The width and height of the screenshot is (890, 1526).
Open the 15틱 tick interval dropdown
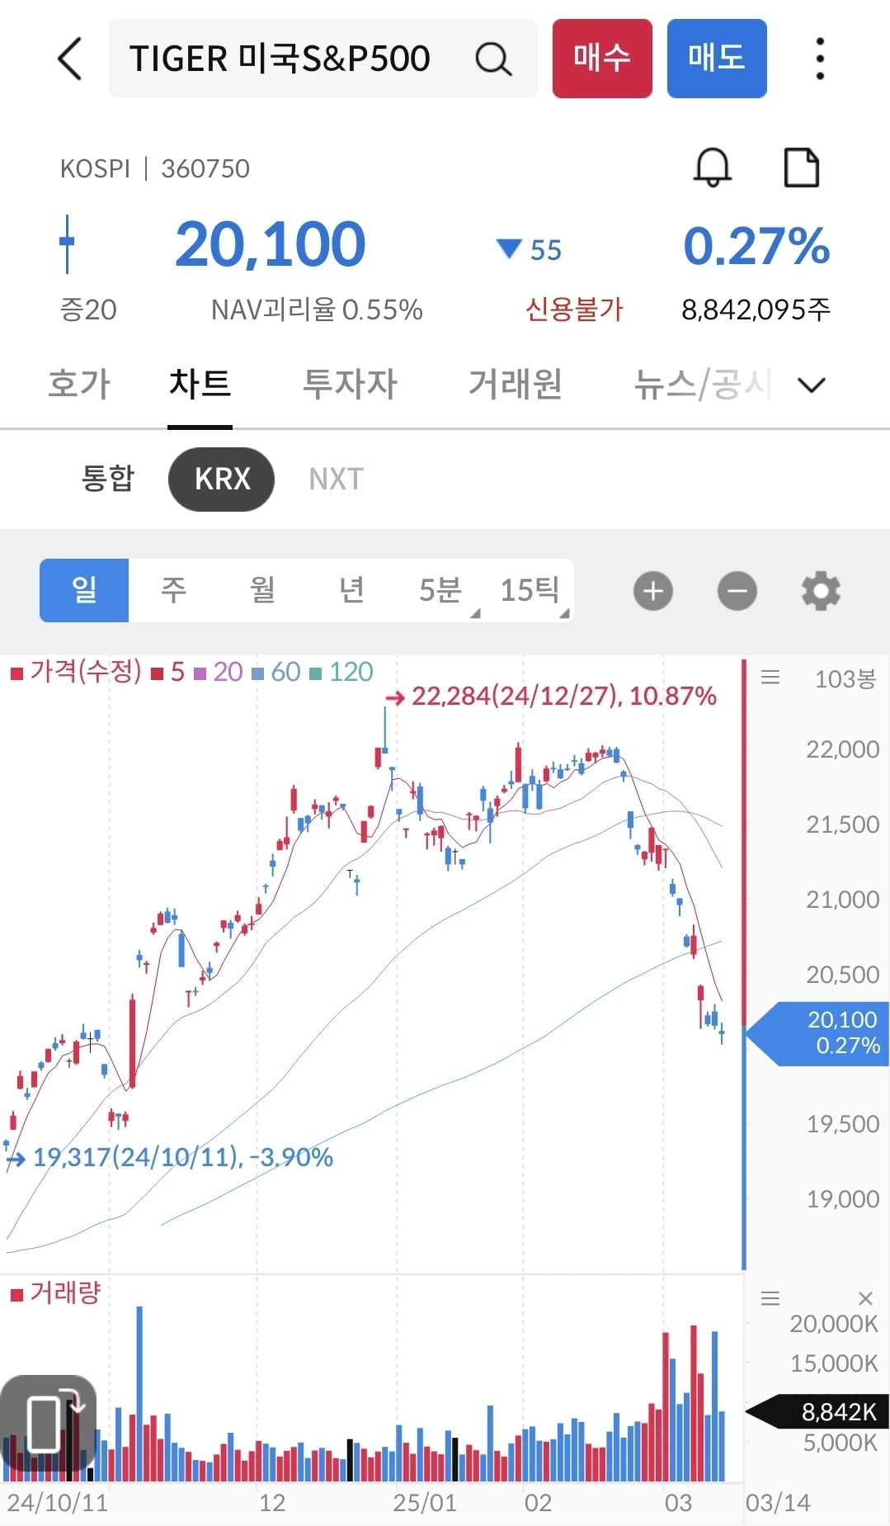tap(530, 590)
